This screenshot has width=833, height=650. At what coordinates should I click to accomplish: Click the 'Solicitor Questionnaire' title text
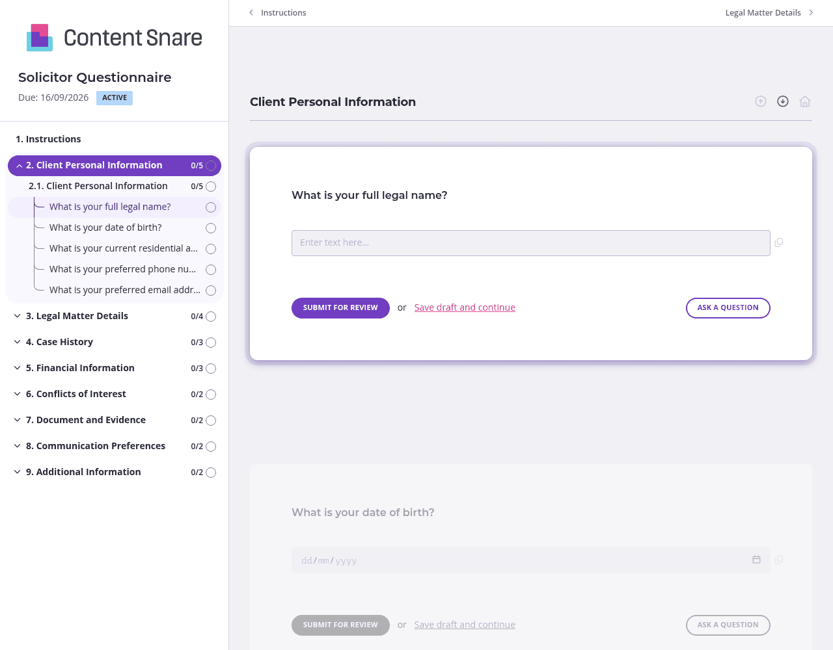95,77
